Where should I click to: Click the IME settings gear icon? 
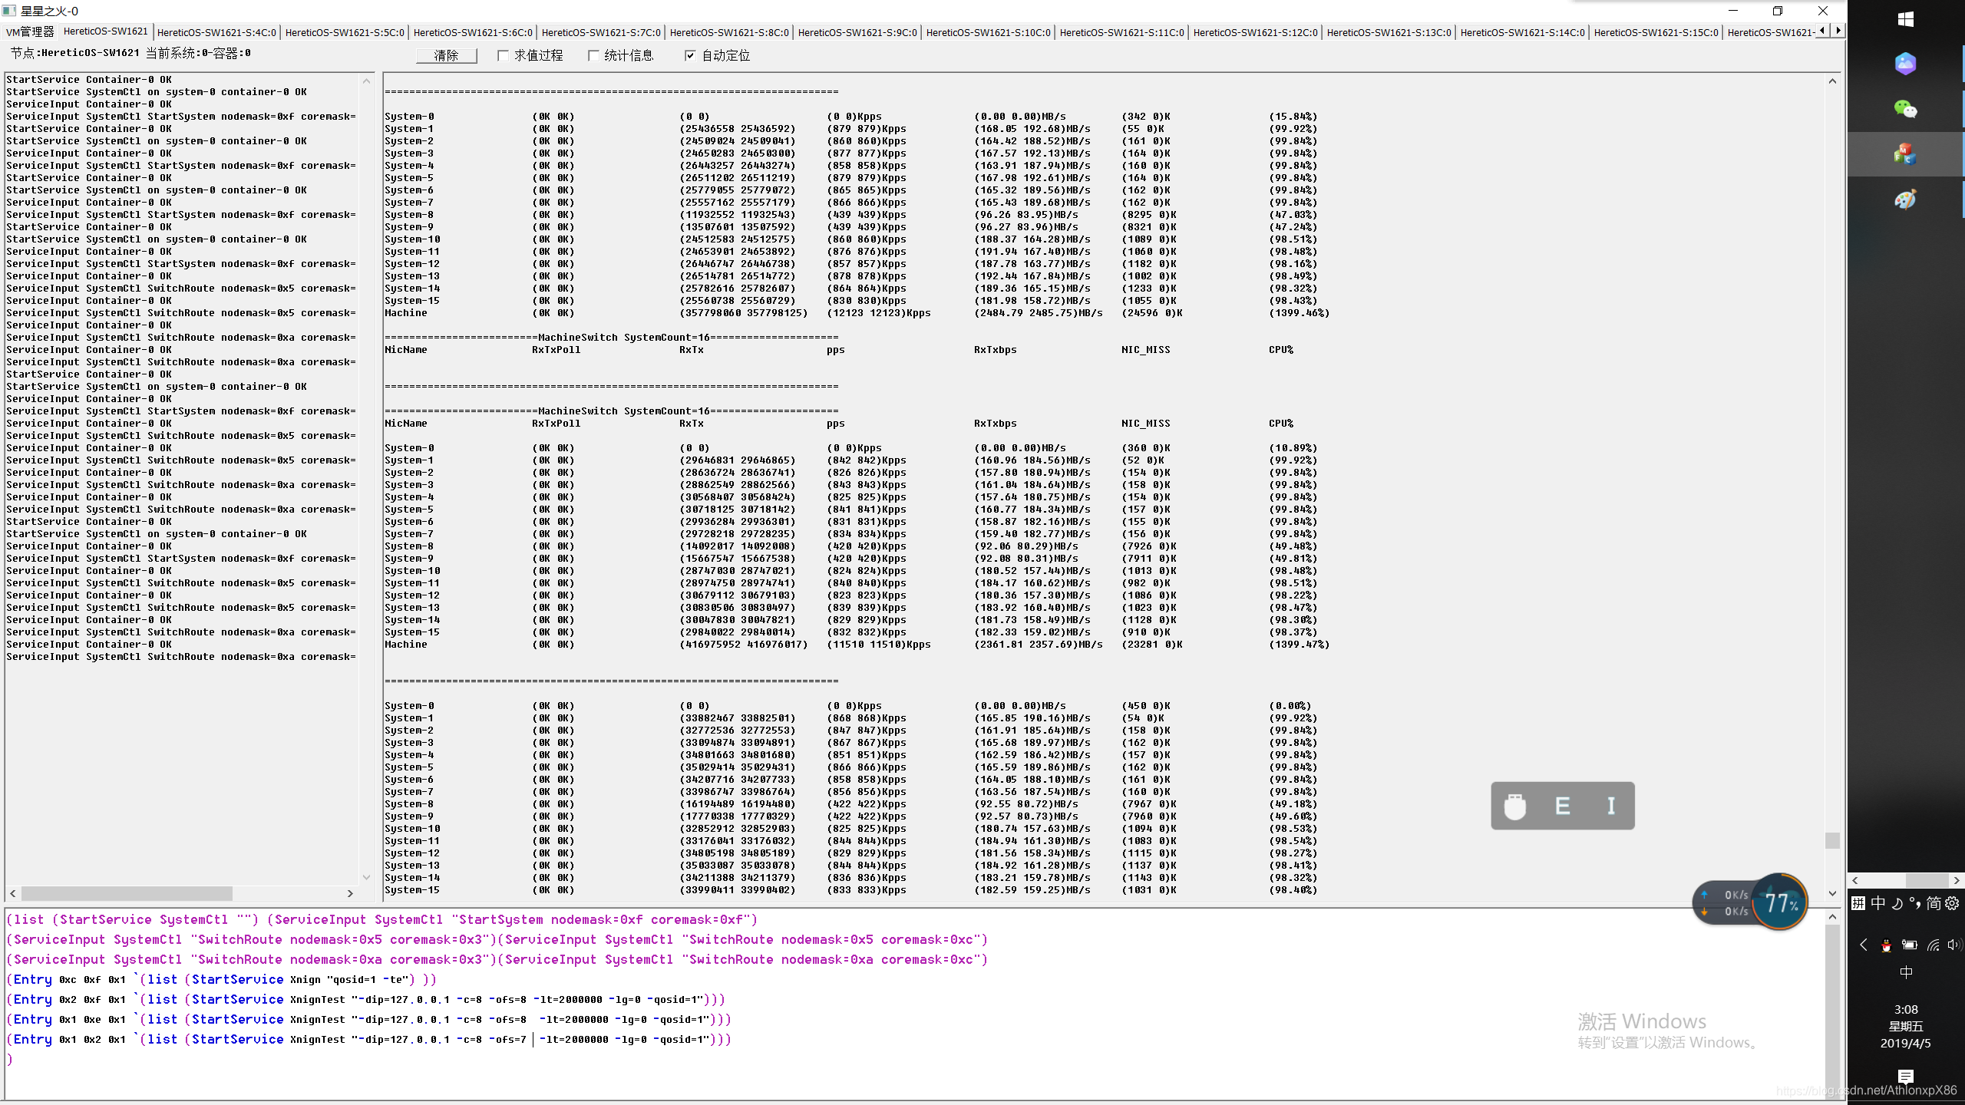point(1952,903)
